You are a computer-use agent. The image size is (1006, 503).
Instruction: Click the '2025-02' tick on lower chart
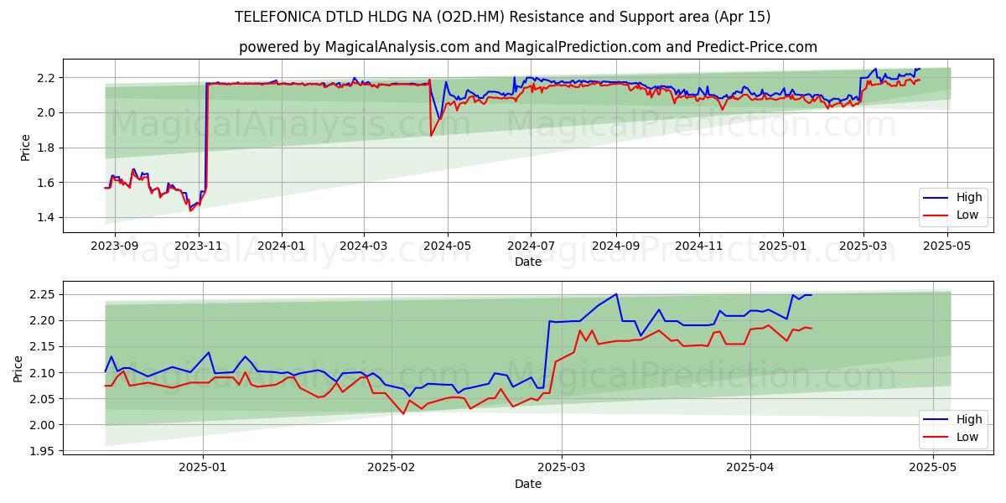[x=392, y=469]
